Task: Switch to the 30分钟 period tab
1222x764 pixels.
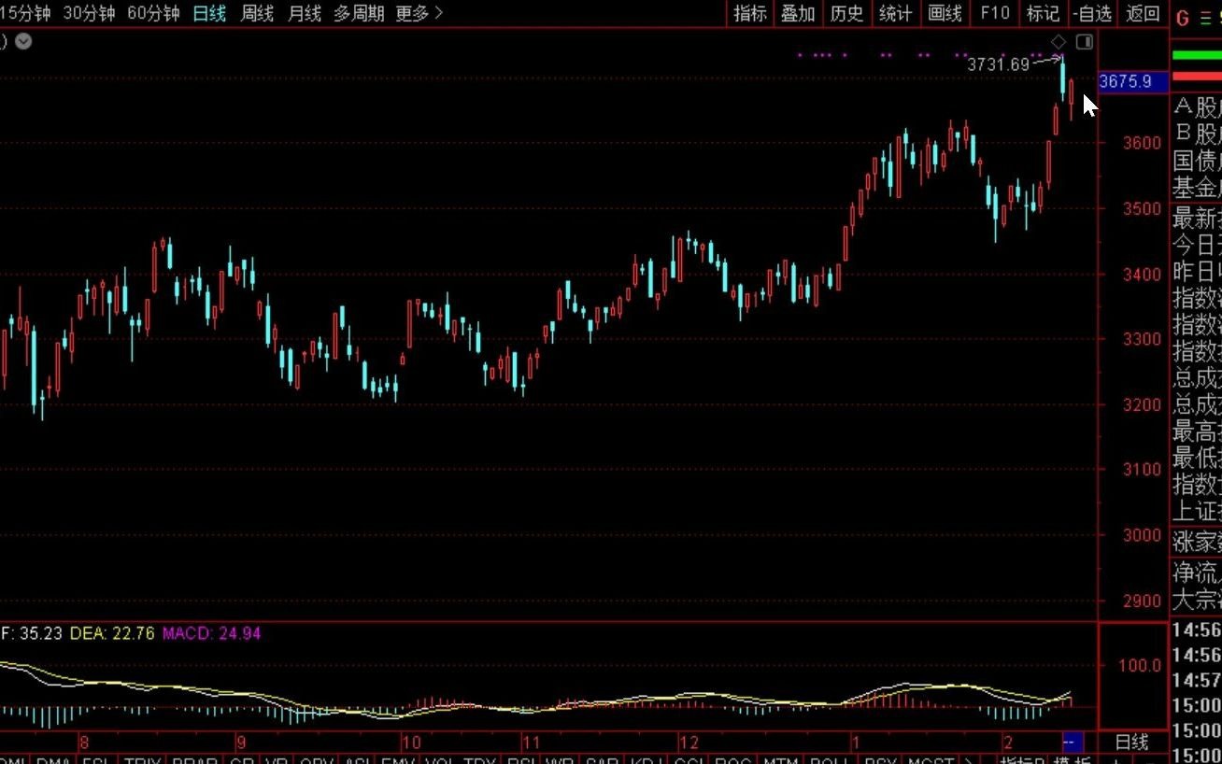Action: tap(89, 13)
